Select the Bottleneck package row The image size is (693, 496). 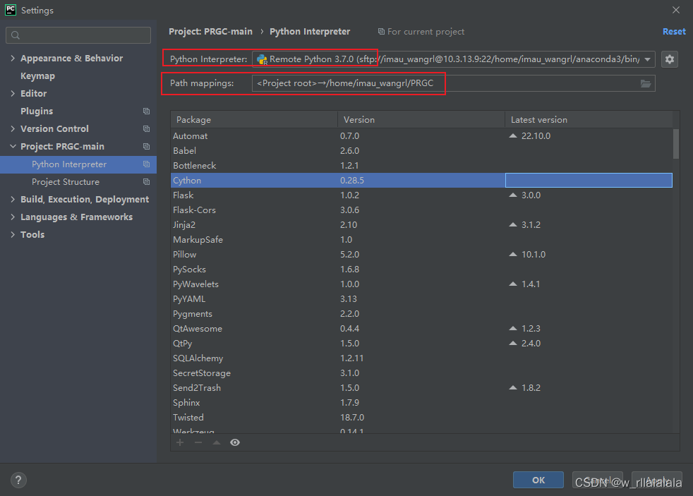pos(421,166)
